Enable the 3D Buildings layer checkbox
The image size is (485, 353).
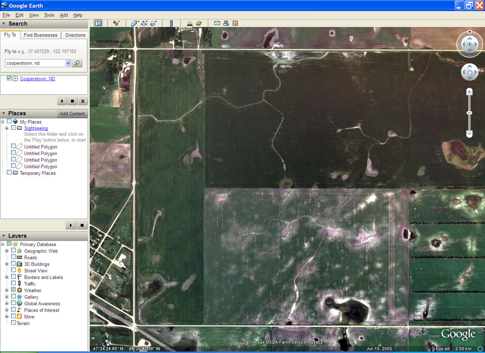coord(14,263)
